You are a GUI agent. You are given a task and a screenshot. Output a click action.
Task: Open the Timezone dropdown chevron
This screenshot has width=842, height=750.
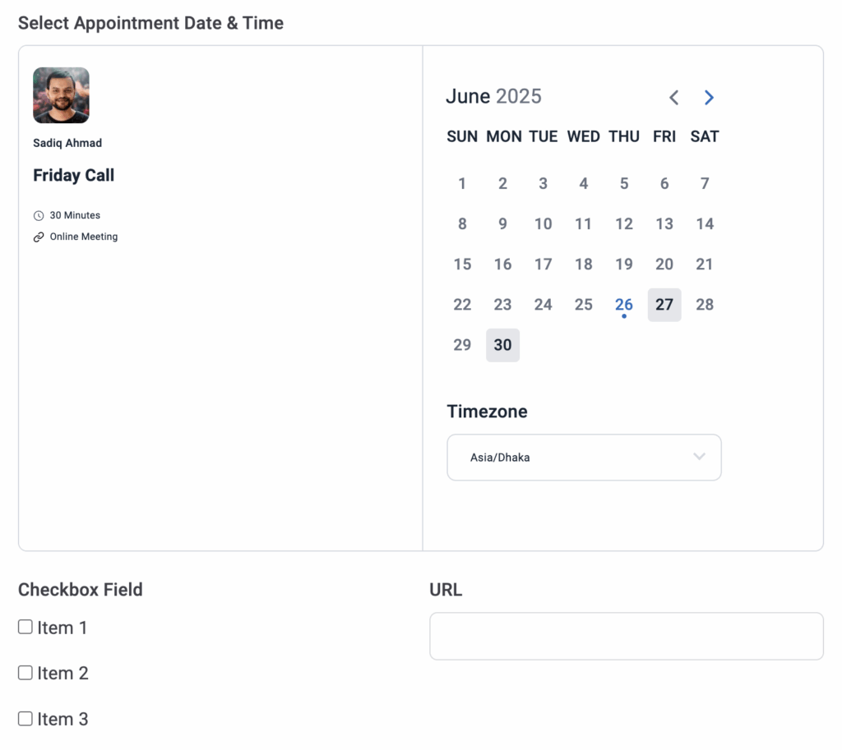(699, 457)
